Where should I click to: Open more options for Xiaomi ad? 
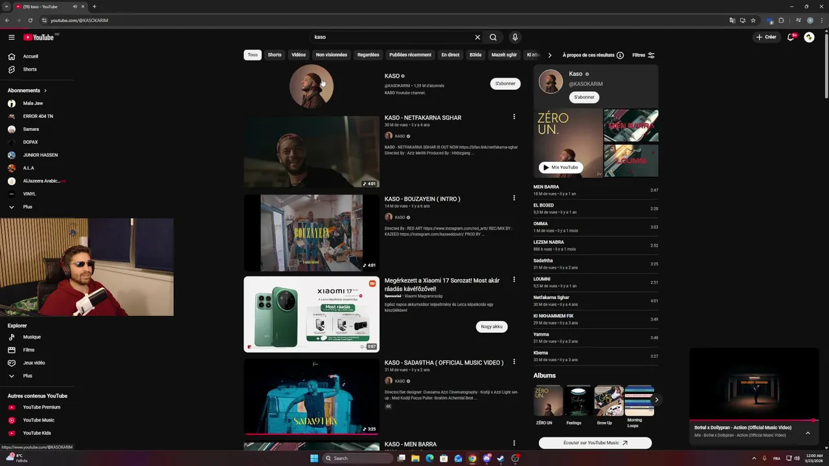click(514, 280)
